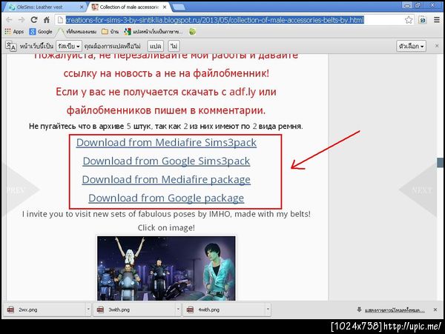Expand options arrow for 4with.png download
The image size is (445, 334).
(x=268, y=310)
